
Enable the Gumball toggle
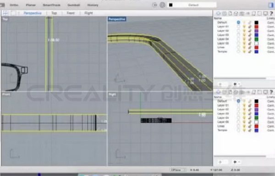[74, 5]
